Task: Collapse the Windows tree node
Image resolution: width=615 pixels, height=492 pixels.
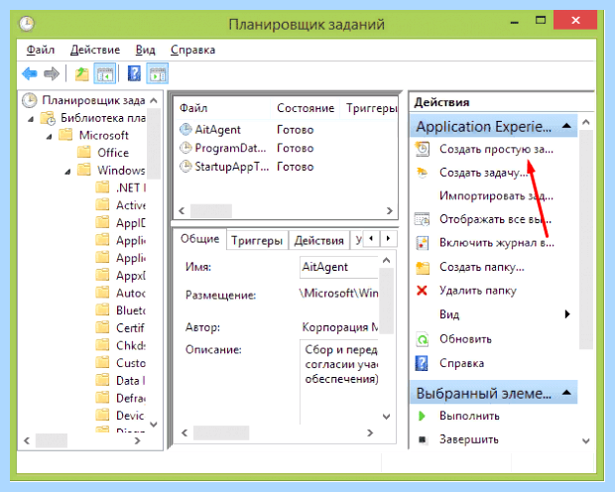Action: point(67,171)
